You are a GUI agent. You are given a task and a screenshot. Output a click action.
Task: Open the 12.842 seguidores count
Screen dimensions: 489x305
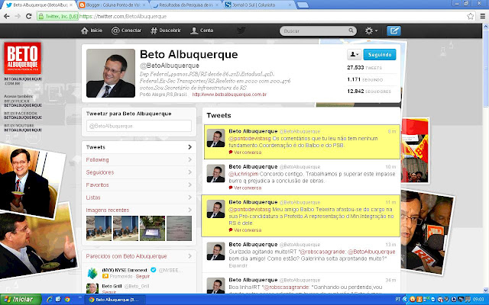pyautogui.click(x=369, y=91)
